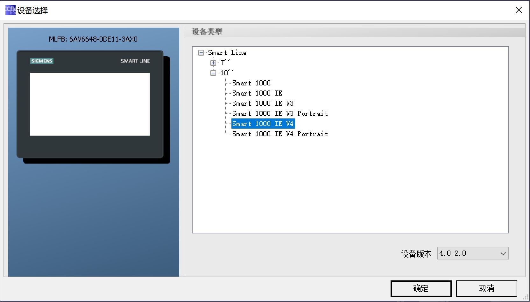Select Smart 1000 IE in tree
The width and height of the screenshot is (530, 302).
(x=257, y=93)
